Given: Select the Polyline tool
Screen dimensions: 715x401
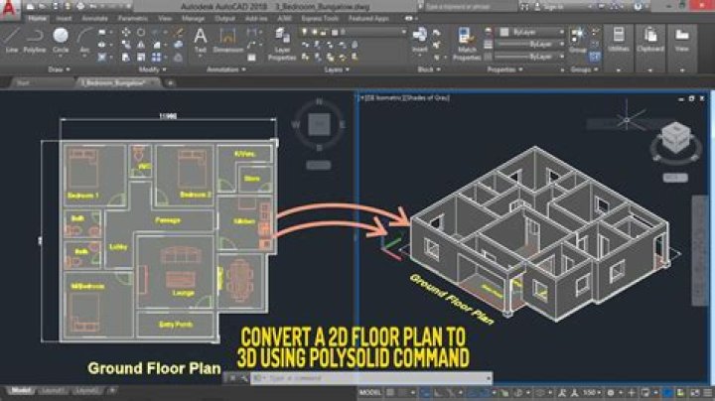Looking at the screenshot, I should 34,40.
